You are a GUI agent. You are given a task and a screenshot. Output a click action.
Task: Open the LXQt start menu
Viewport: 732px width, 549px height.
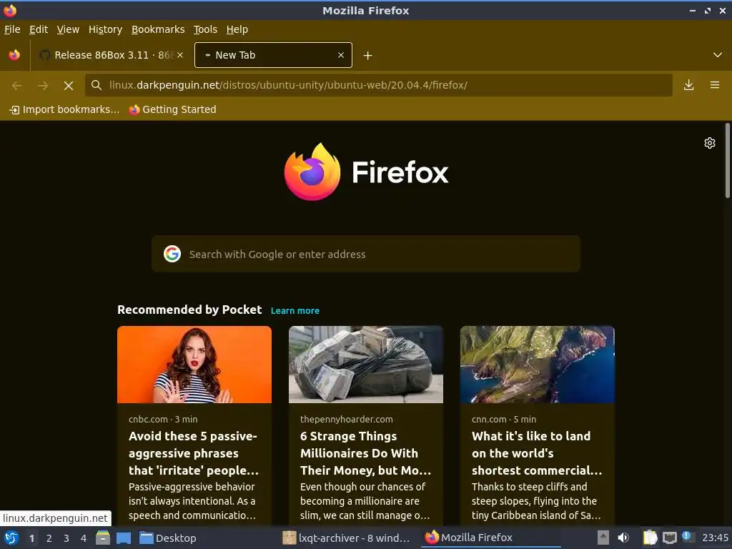click(x=11, y=538)
